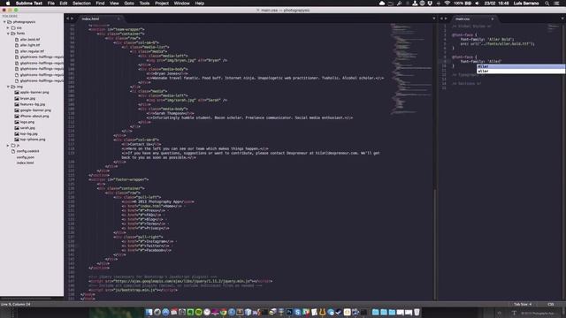Screen dimensions: 566x318
Task: Click previous-tab arrow in left pane
Action: [67, 19]
